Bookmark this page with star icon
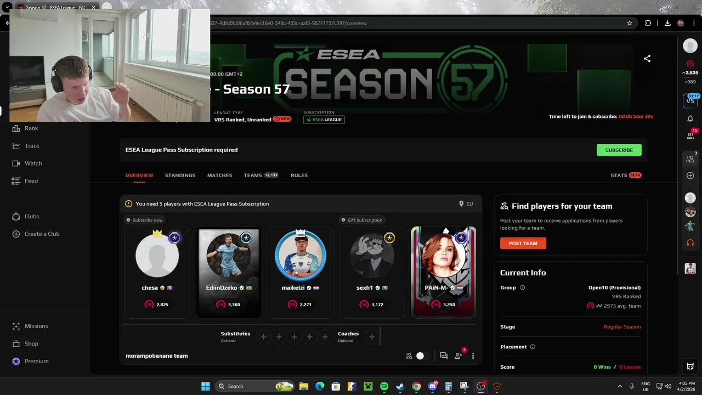Image resolution: width=702 pixels, height=395 pixels. [x=630, y=23]
